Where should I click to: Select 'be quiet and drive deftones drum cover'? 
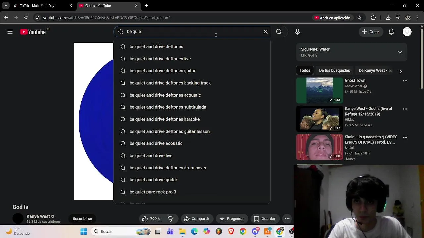tap(192, 168)
